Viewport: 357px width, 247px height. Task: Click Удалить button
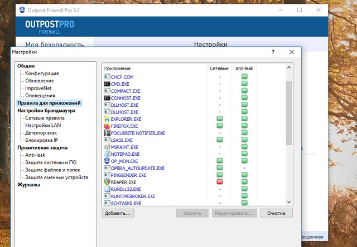tap(192, 213)
